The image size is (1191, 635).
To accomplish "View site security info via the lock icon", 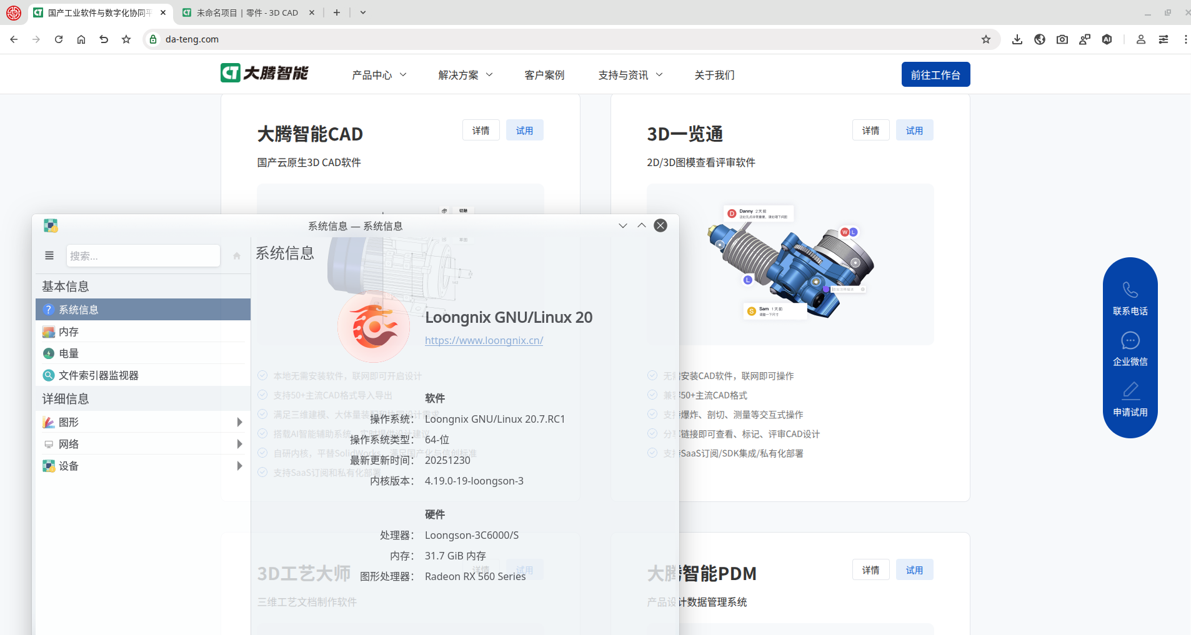I will [153, 39].
